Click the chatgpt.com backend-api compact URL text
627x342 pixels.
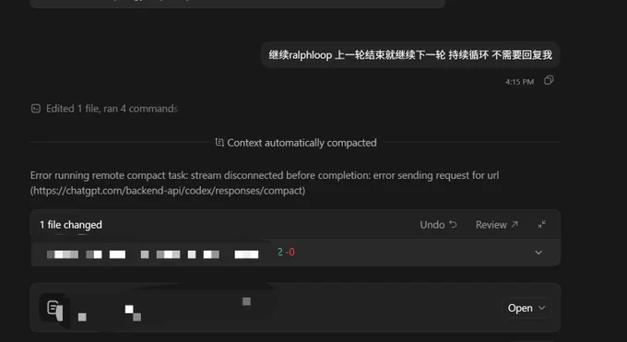click(168, 191)
